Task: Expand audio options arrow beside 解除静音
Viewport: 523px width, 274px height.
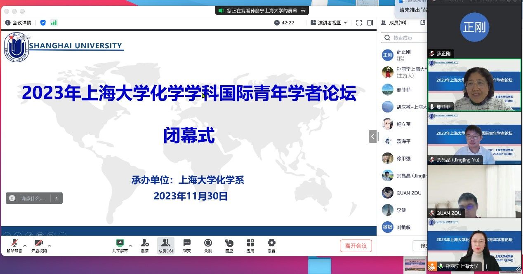Action: point(25,246)
